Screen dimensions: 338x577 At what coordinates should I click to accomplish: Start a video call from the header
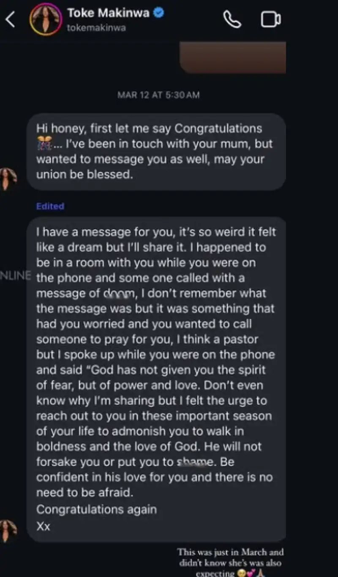coord(271,19)
